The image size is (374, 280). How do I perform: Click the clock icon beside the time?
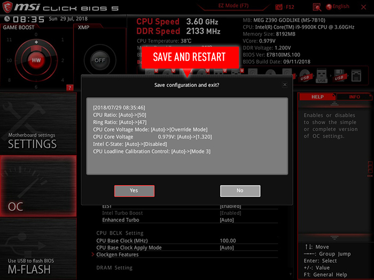click(7, 19)
